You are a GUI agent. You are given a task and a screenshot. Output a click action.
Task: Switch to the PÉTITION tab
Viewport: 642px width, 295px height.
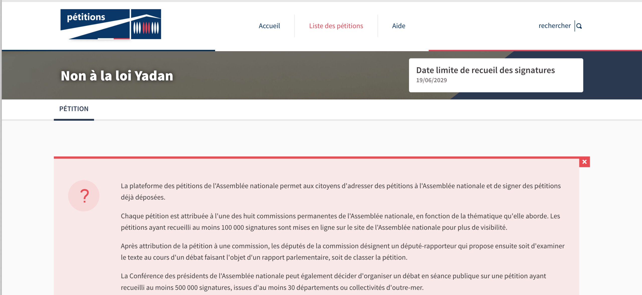coord(73,109)
